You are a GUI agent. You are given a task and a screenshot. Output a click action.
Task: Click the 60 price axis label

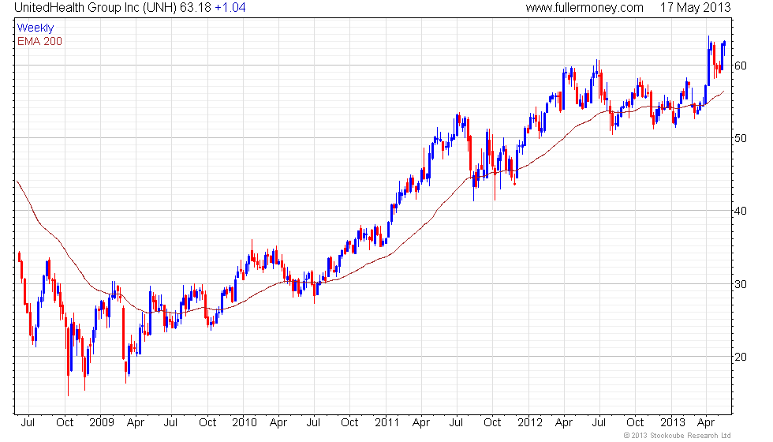pos(741,66)
